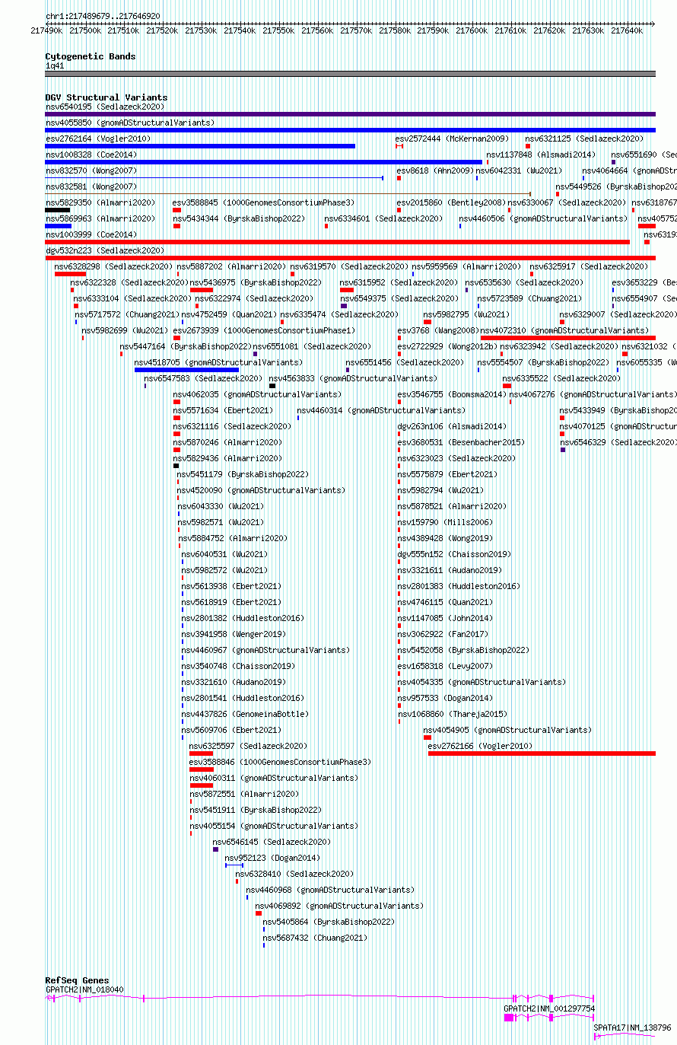Open nsv1003999 (Coe2014) variant

(337, 242)
